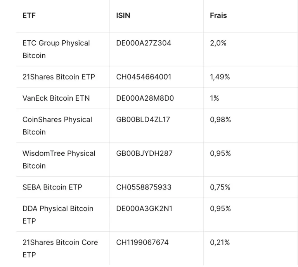
Task: Click the ETF column header
Action: (x=29, y=16)
